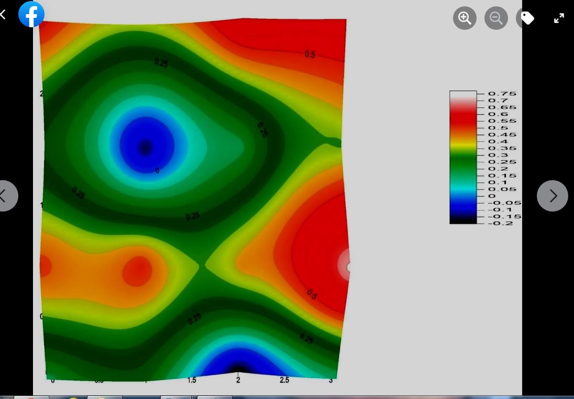This screenshot has height=399, width=574.
Task: Click the x-axis tick labeled 2.5
Action: tap(284, 380)
